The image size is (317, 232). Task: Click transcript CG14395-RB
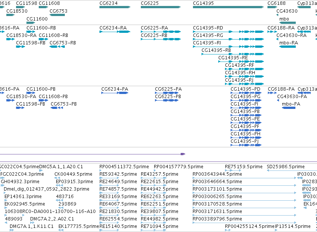pyautogui.click(x=233, y=54)
